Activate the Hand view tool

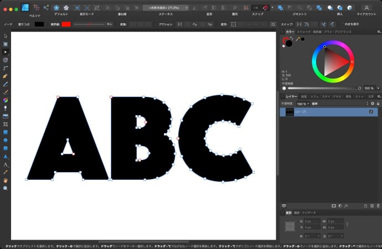click(x=6, y=180)
